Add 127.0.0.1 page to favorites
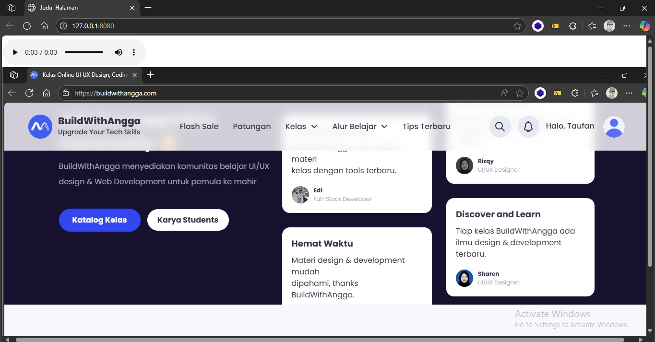Image resolution: width=655 pixels, height=342 pixels. 517,26
